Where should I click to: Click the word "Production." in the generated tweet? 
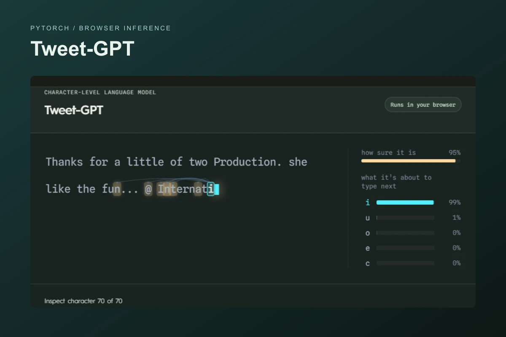pyautogui.click(x=248, y=162)
